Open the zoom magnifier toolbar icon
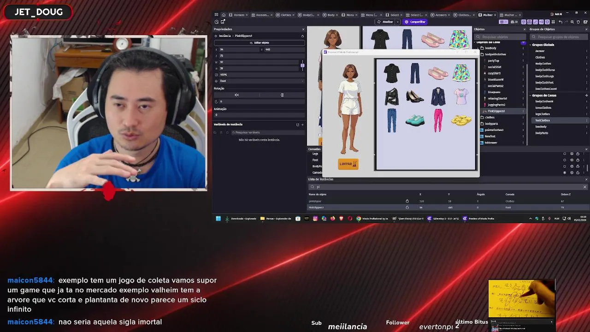The height and width of the screenshot is (332, 590). (x=572, y=22)
